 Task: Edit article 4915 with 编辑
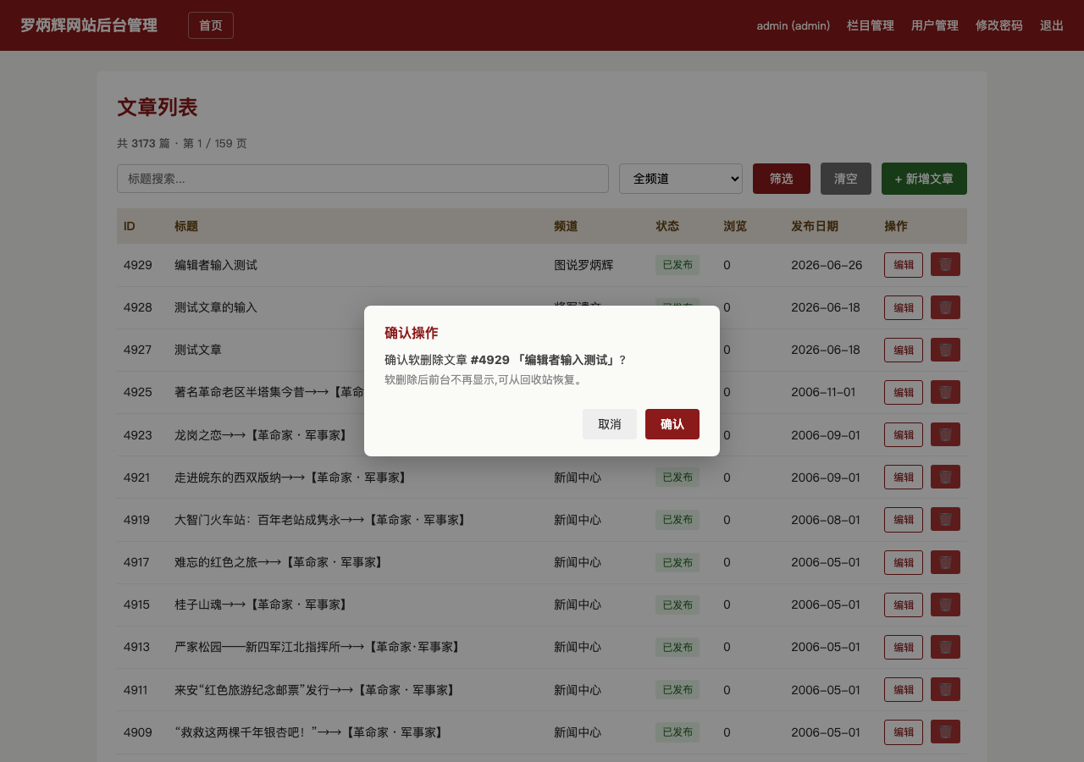pyautogui.click(x=904, y=605)
